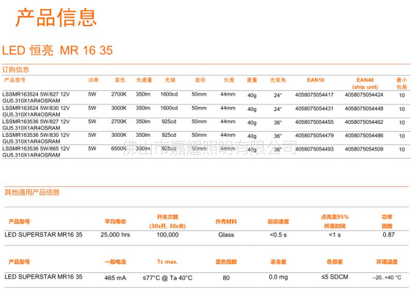Click the 0.87 power factor value
Viewport: 413px width, 290px height.
(x=389, y=235)
